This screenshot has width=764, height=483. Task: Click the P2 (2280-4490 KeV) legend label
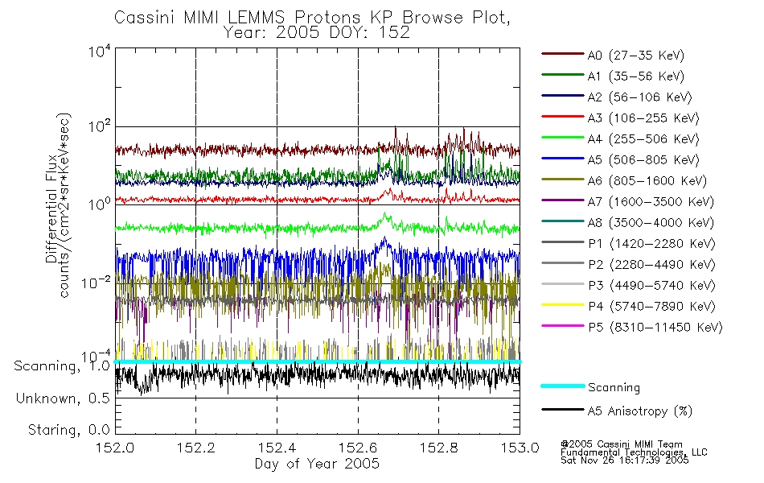(651, 265)
